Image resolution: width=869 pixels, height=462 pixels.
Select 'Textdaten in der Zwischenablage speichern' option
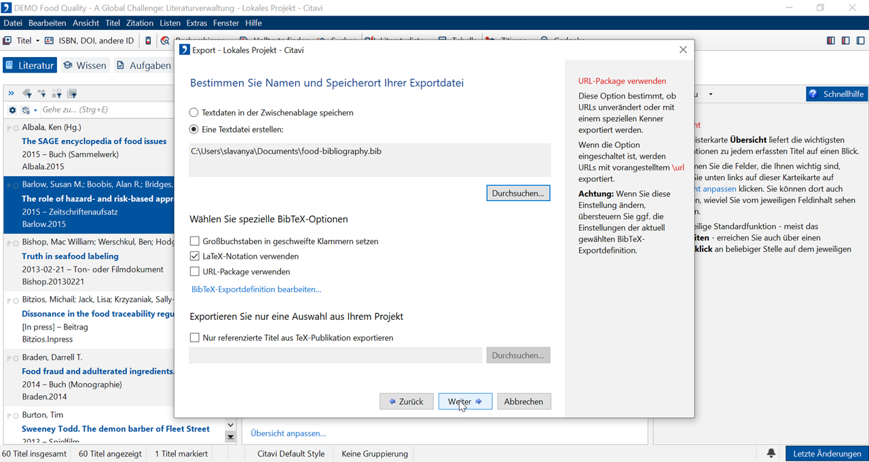pyautogui.click(x=194, y=113)
